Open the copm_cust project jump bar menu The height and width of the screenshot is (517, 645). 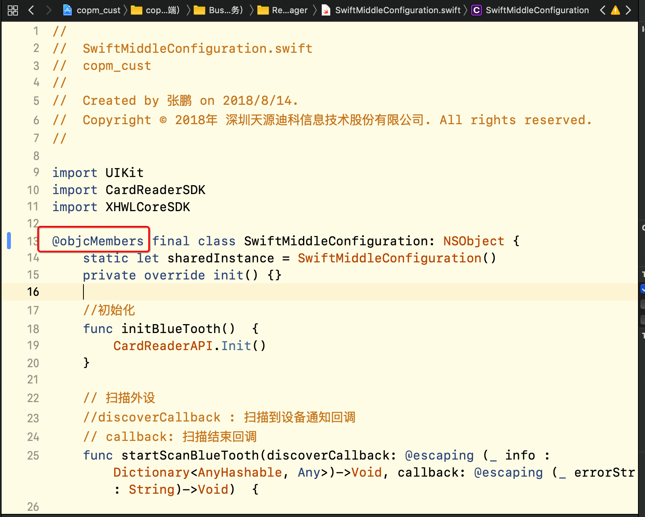(x=99, y=10)
